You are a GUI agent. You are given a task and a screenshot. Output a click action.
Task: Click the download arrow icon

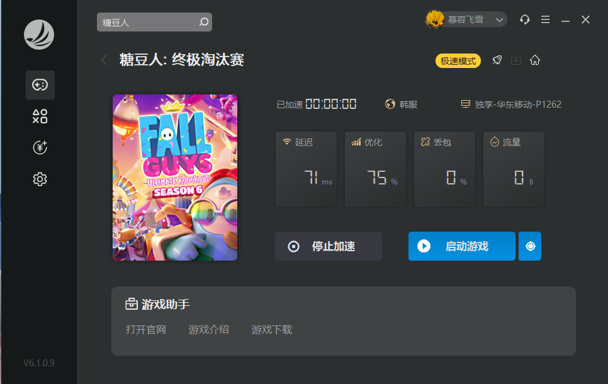tap(515, 60)
